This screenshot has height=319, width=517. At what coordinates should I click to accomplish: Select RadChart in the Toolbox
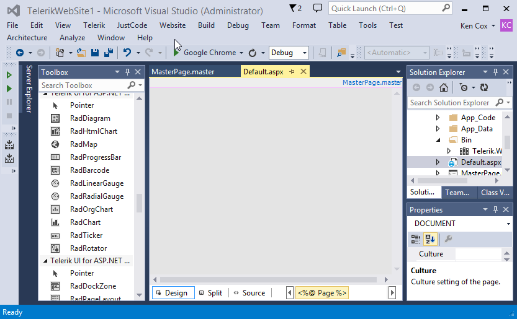86,222
